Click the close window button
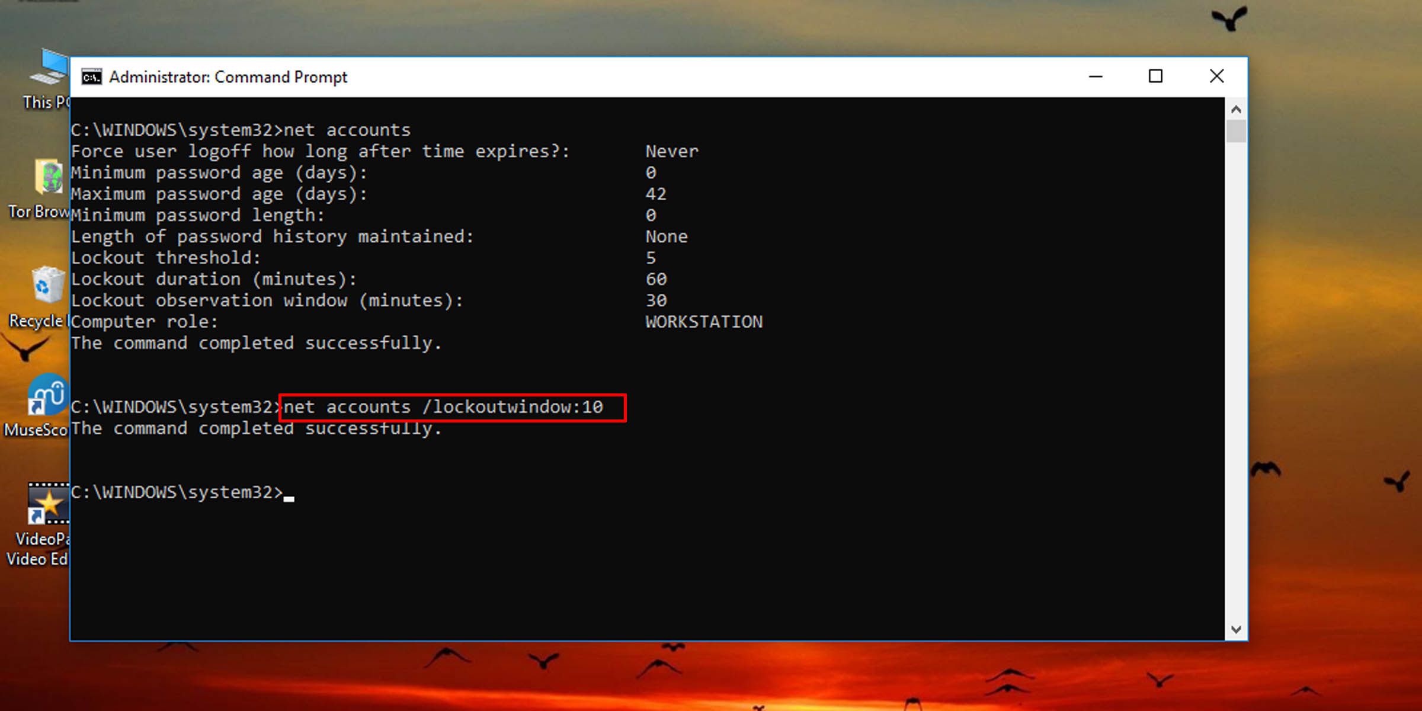The width and height of the screenshot is (1422, 711). pos(1216,76)
